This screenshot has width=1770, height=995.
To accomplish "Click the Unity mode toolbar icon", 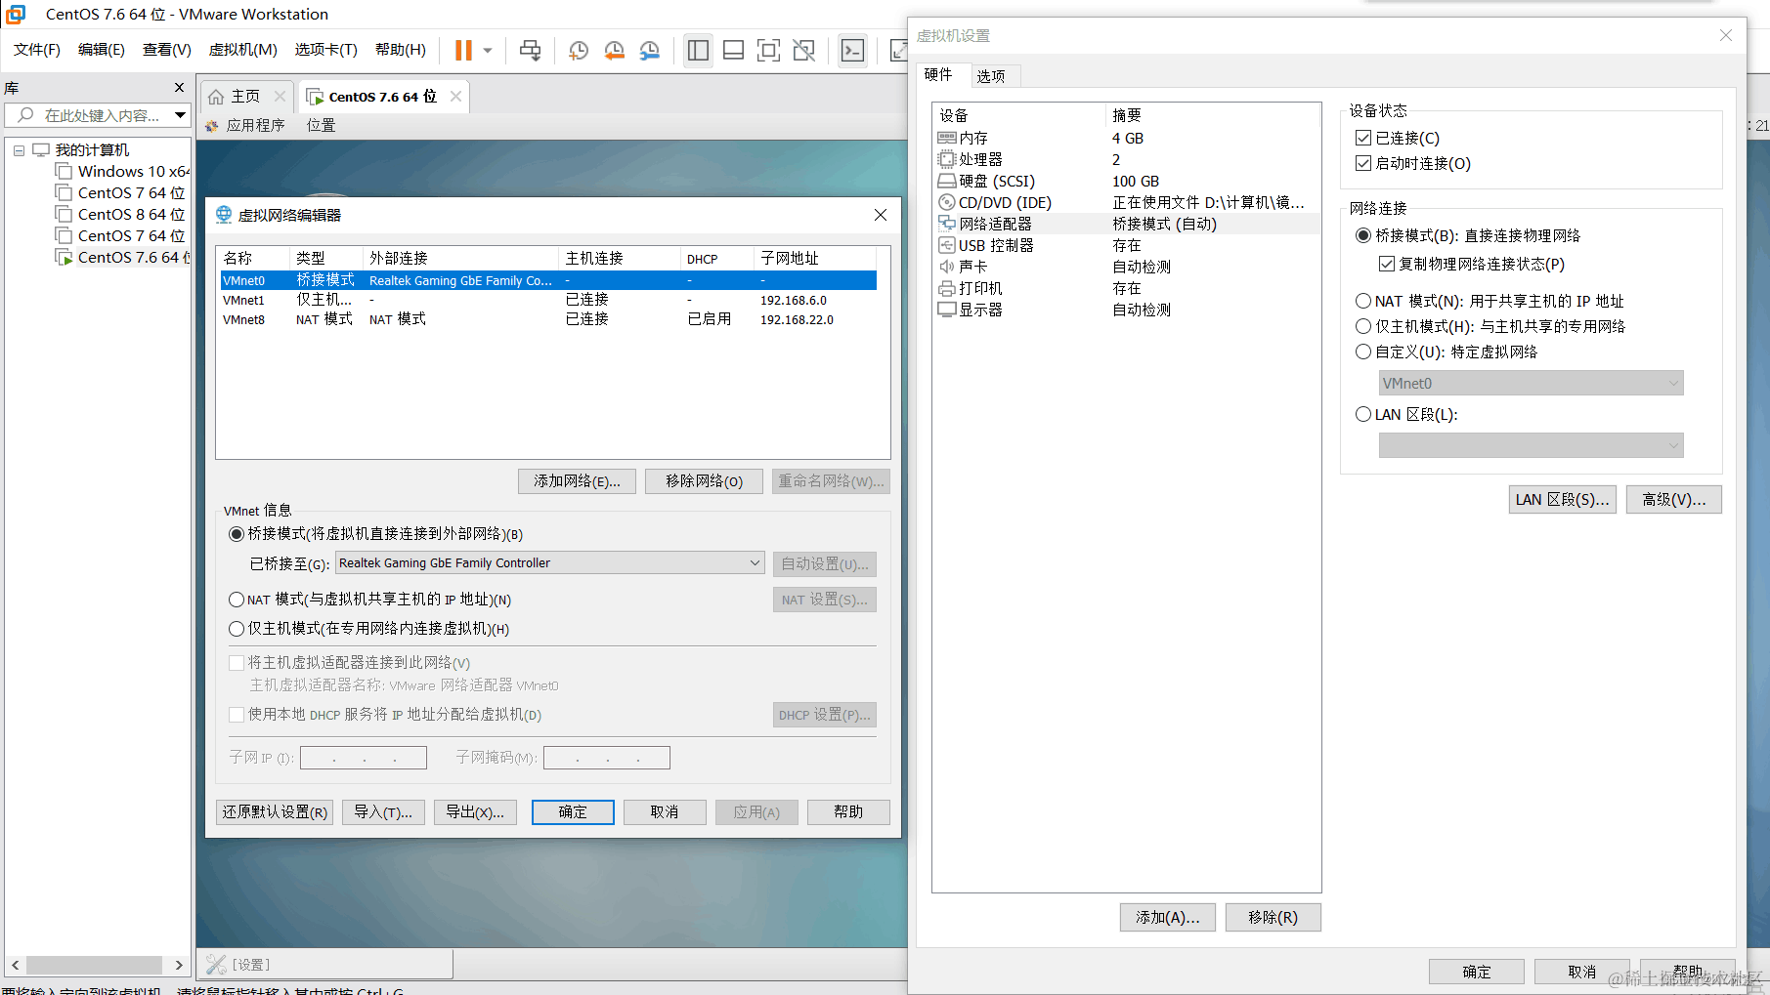I will [x=803, y=50].
